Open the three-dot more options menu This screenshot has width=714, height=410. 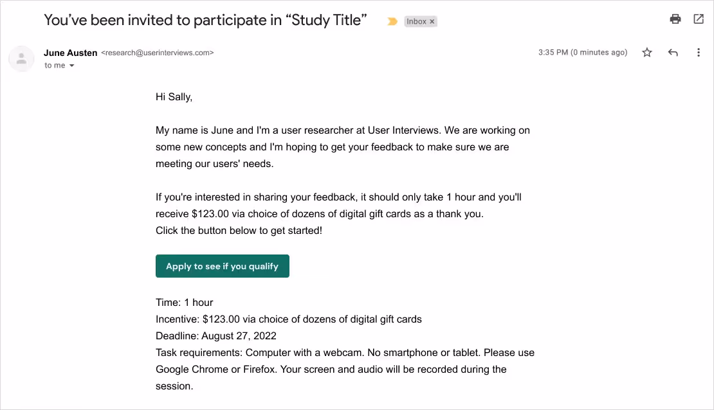(x=699, y=53)
